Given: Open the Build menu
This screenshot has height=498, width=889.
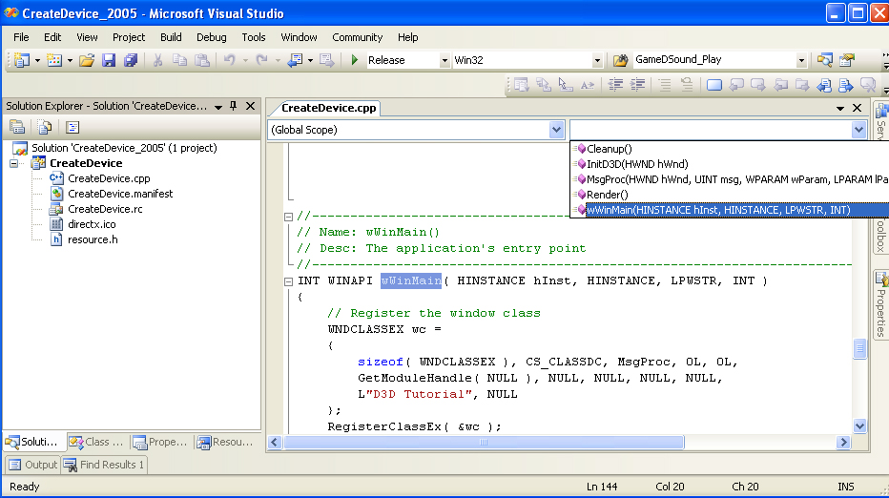Looking at the screenshot, I should point(171,37).
